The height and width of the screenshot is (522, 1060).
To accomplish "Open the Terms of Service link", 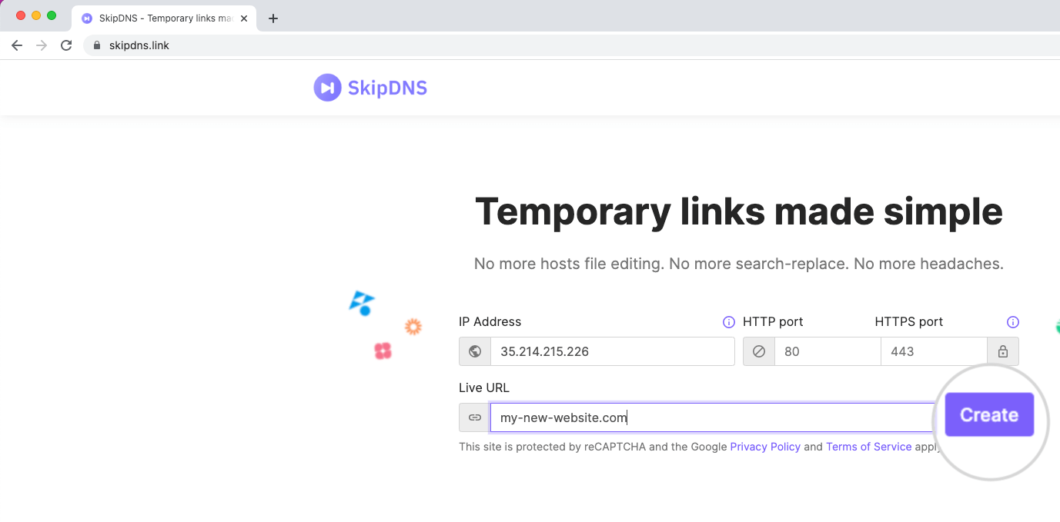I will point(868,447).
